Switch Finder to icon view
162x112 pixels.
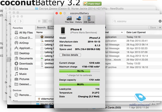[39, 21]
